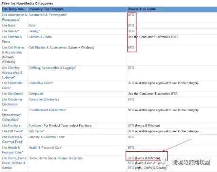This screenshot has width=217, height=172.
Task: Open Lite Grocery & Gourmet Food template
Action: pos(13,139)
